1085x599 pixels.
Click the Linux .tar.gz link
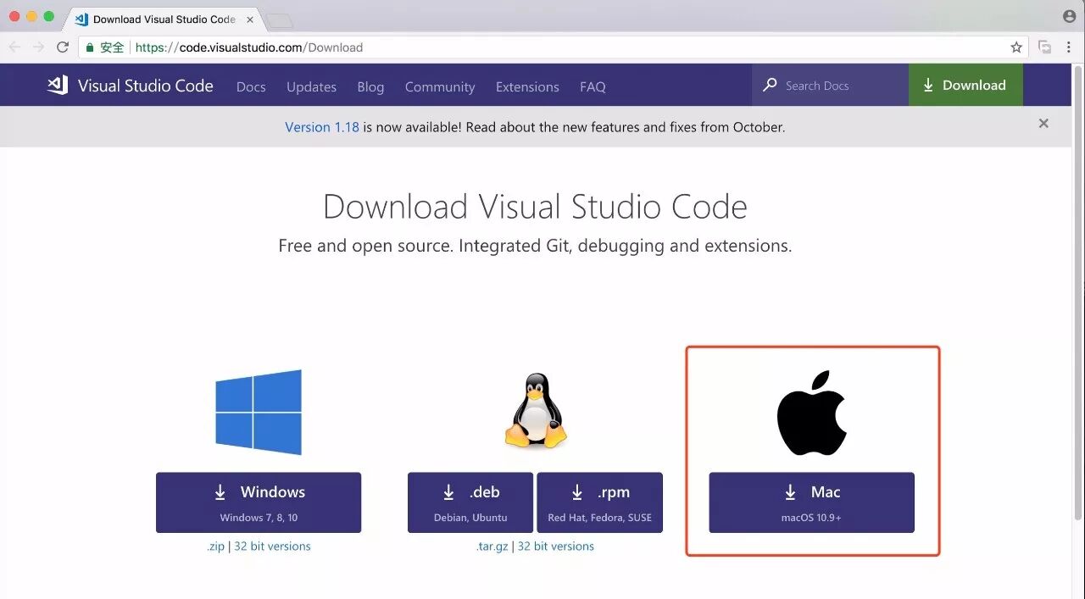point(492,546)
